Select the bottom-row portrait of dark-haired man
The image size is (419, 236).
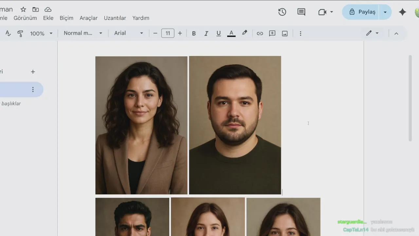tap(132, 217)
